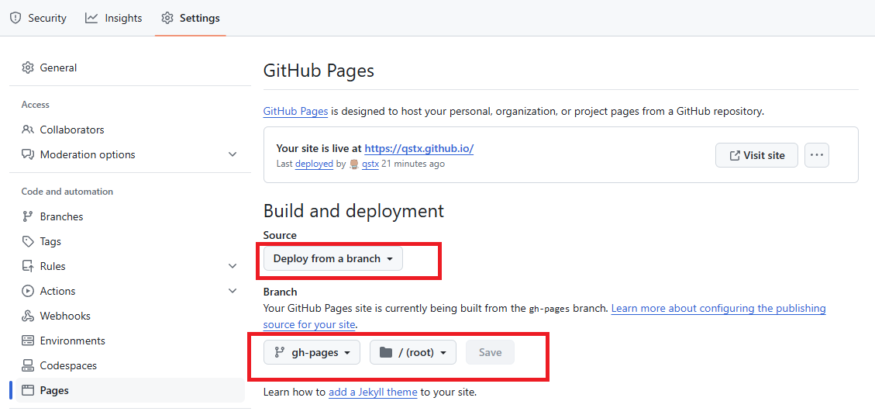The width and height of the screenshot is (875, 415).
Task: Click the Security shield icon
Action: pos(15,18)
